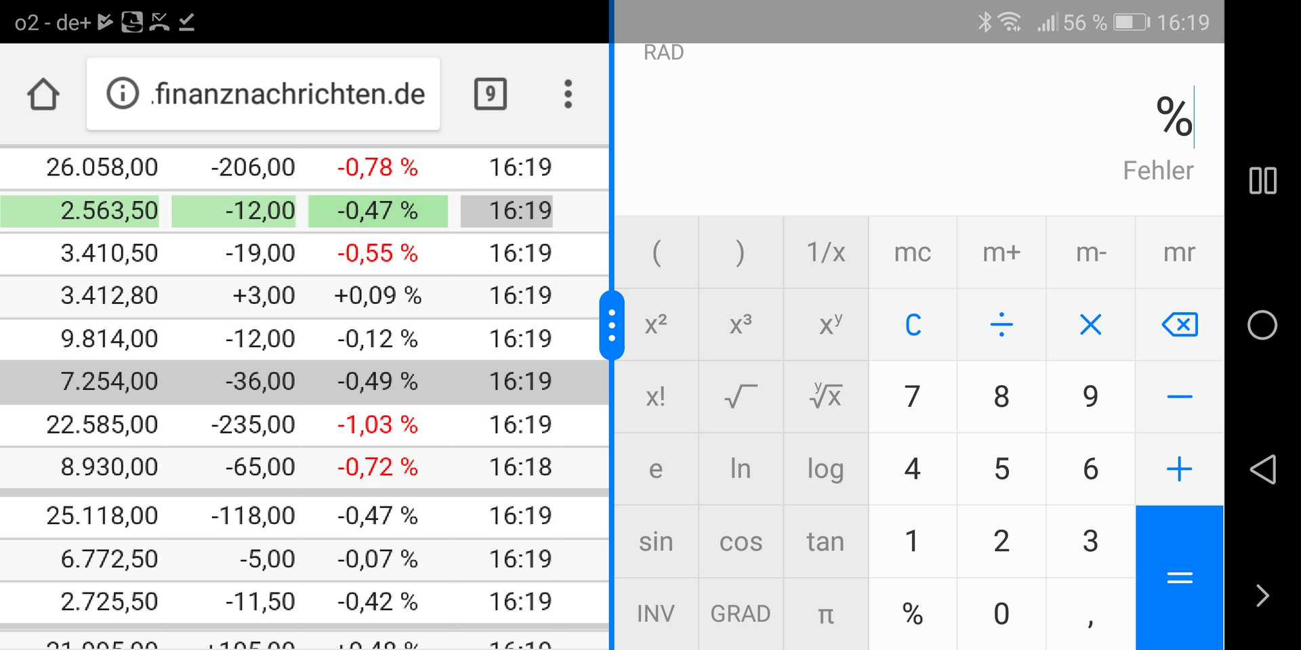Clear the calculator with C
This screenshot has height=650, width=1301.
[x=913, y=325]
